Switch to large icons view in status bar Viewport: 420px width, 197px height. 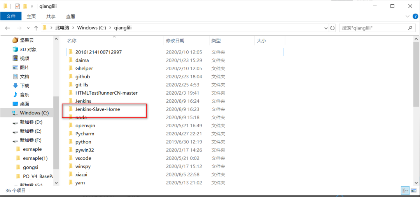[413, 190]
